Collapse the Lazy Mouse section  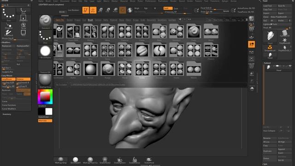pyautogui.click(x=7, y=76)
